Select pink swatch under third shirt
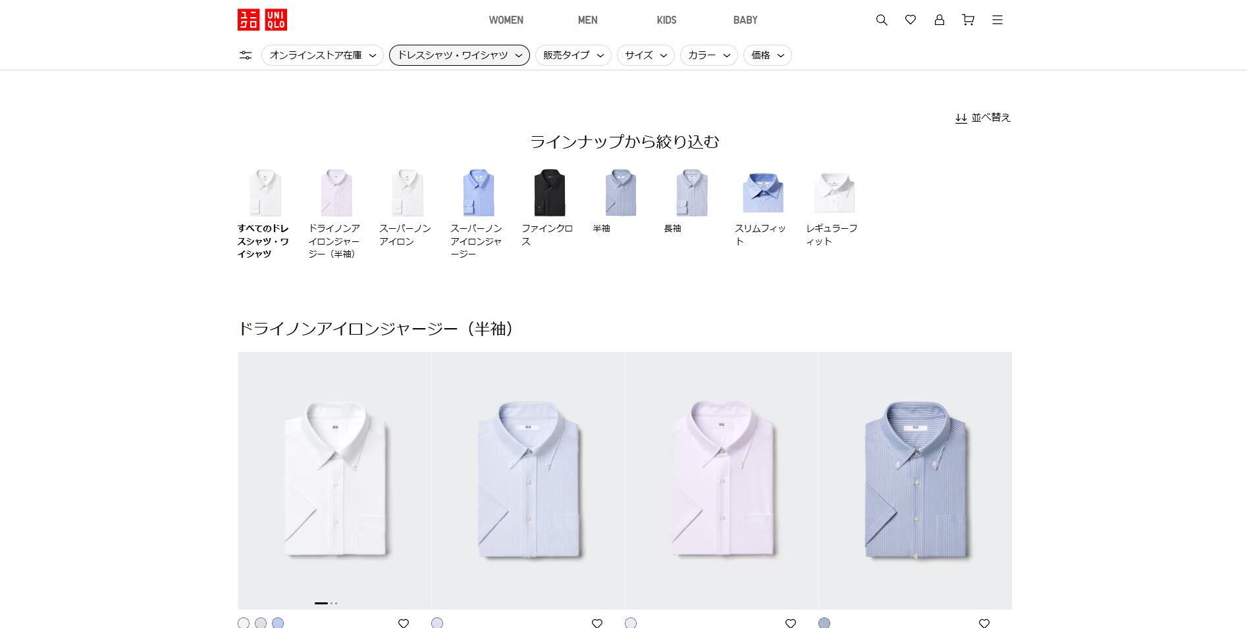 [x=631, y=623]
